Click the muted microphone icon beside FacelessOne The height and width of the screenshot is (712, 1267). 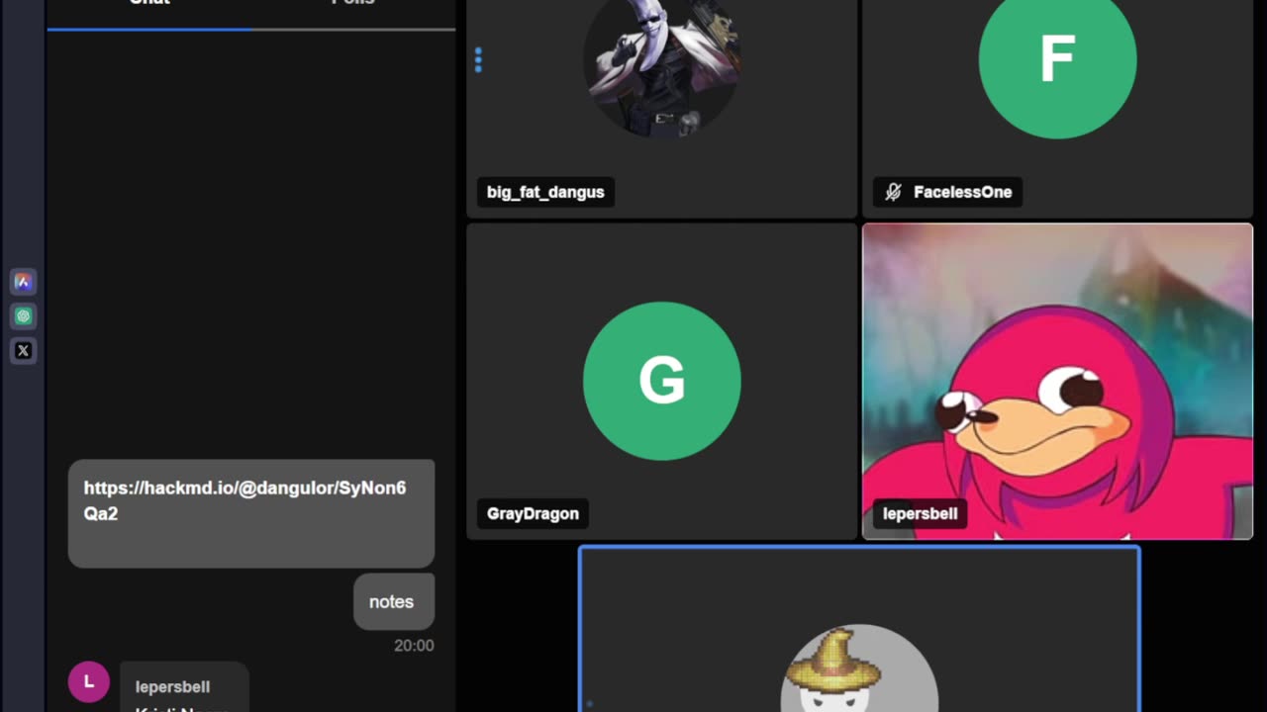(x=893, y=192)
